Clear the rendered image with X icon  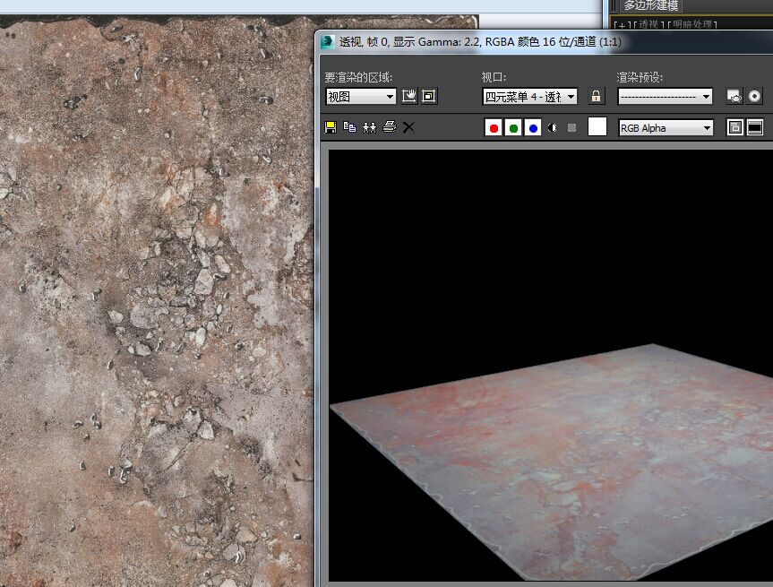pyautogui.click(x=408, y=127)
